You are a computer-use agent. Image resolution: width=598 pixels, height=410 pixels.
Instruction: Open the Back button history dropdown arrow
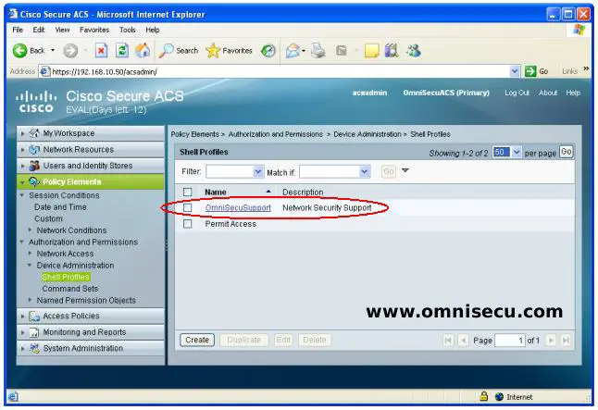click(53, 50)
